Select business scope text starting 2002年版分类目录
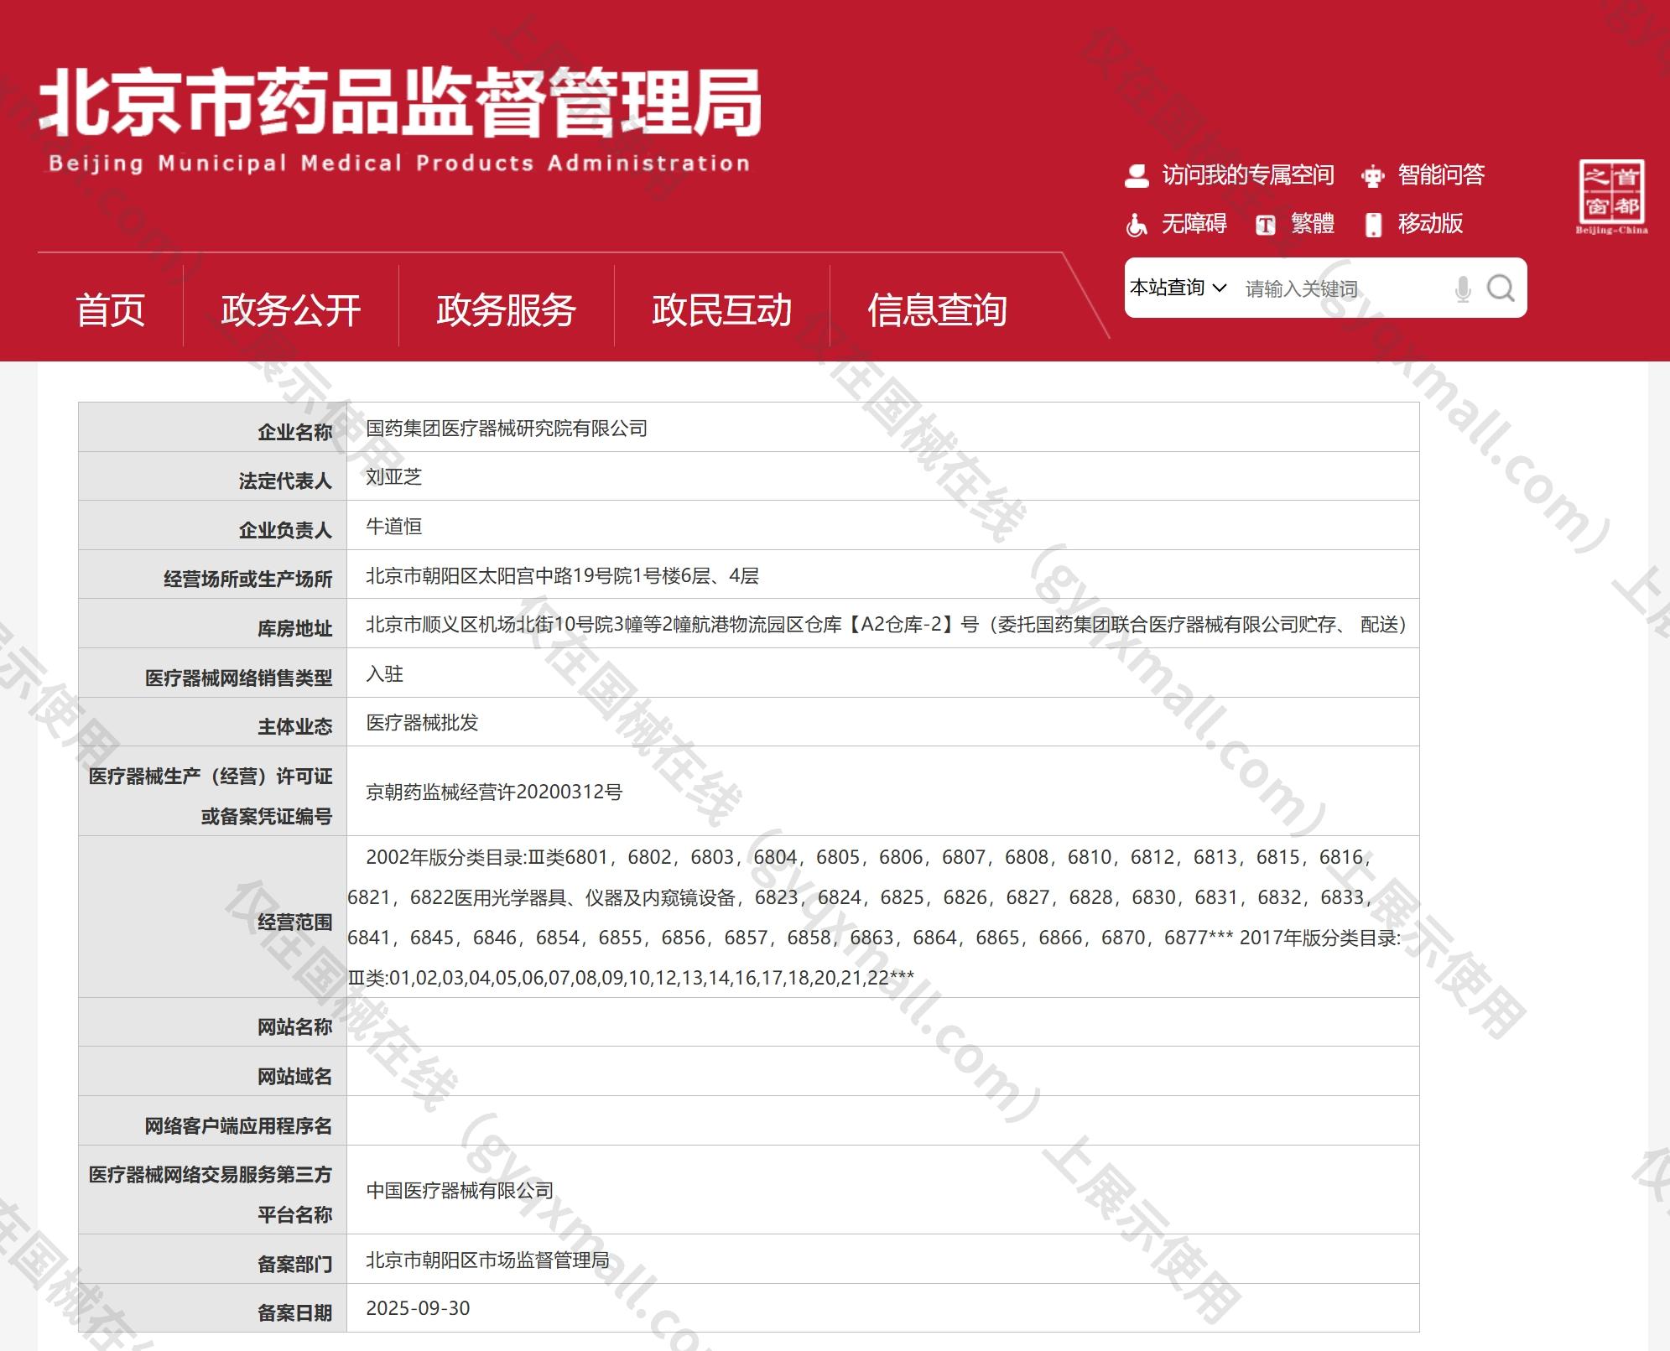 [x=874, y=917]
